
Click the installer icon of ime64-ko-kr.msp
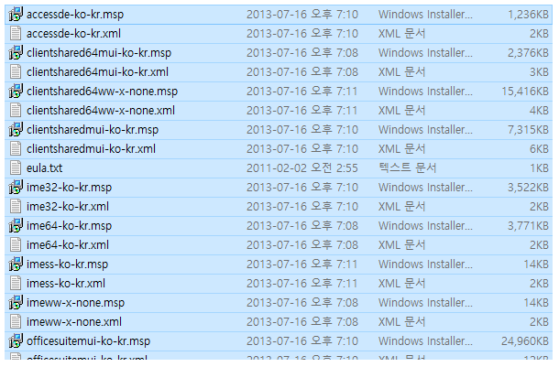16,226
